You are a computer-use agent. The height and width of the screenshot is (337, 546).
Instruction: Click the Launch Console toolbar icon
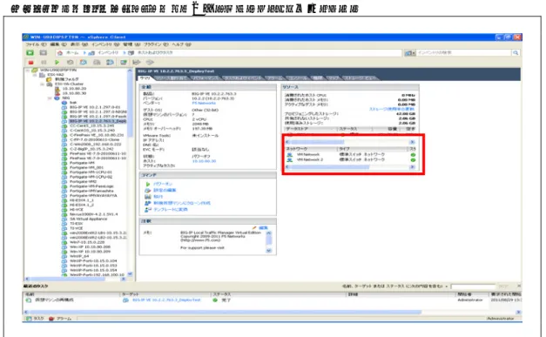(124, 63)
